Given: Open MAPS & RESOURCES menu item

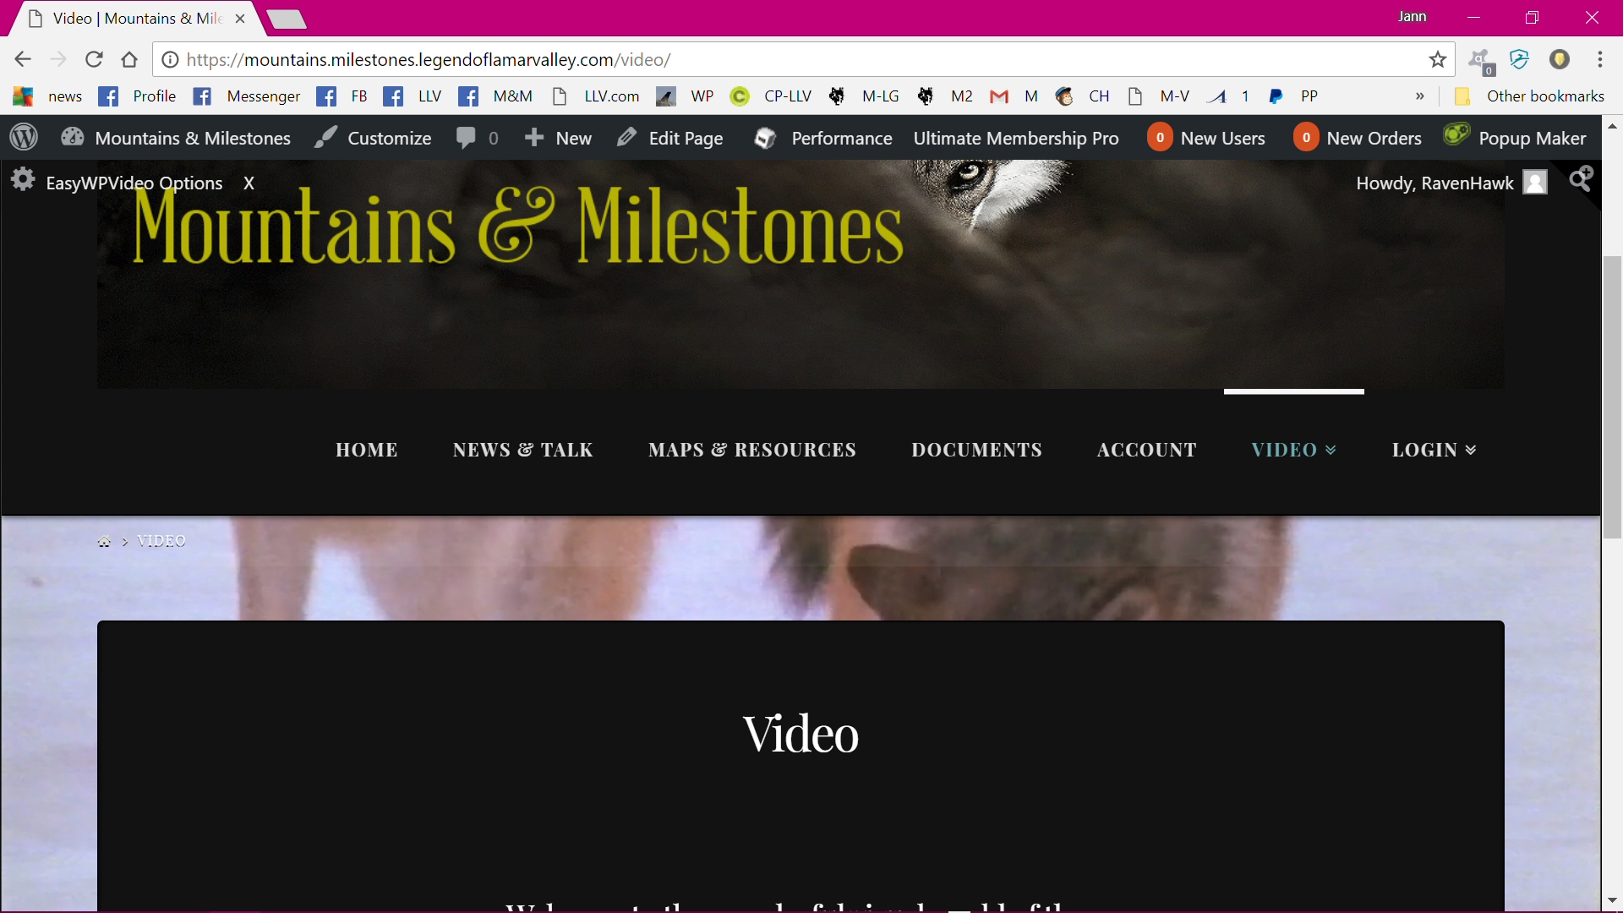Looking at the screenshot, I should [x=751, y=450].
